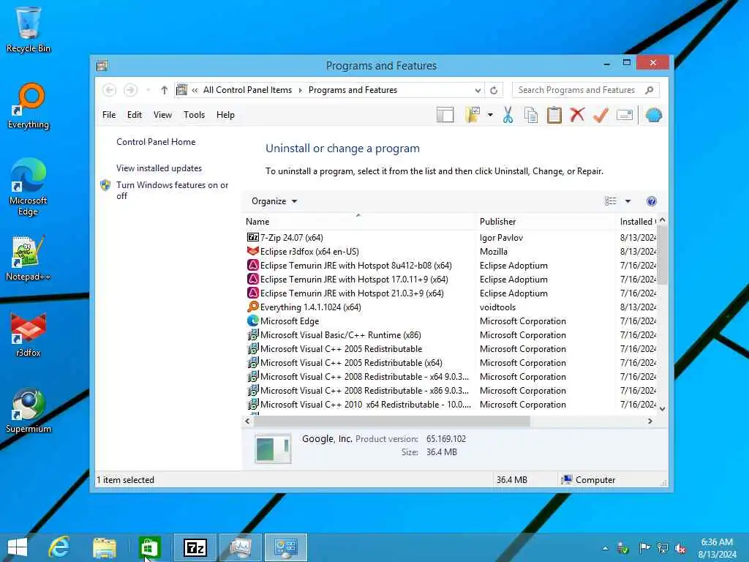Open the Help menu
Screen dimensions: 749x562
pyautogui.click(x=225, y=115)
